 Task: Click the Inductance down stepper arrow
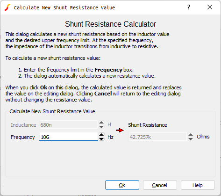101,127
